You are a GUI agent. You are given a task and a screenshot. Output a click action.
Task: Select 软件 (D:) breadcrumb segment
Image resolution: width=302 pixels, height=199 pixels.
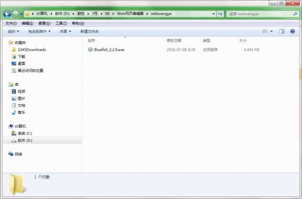point(62,14)
